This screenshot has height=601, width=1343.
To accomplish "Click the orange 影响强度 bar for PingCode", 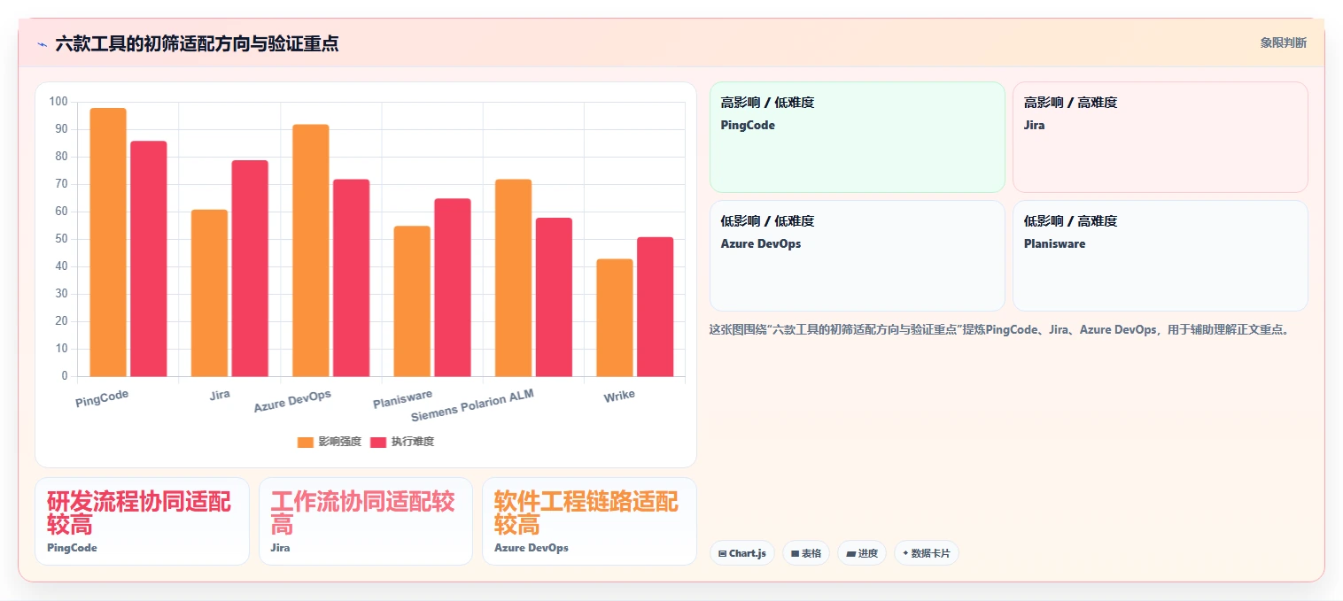I will 108,243.
